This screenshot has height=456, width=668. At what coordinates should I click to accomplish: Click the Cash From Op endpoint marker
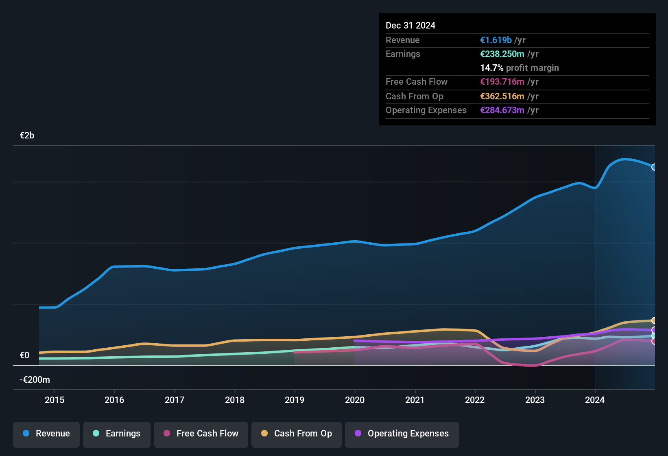[x=654, y=320]
